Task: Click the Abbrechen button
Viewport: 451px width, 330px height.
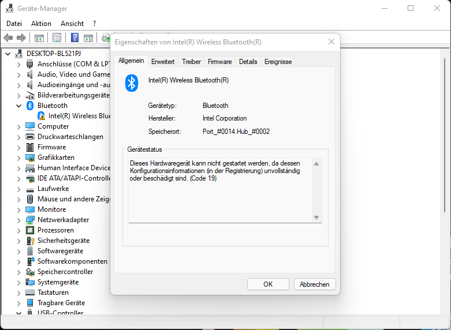Action: [x=315, y=284]
